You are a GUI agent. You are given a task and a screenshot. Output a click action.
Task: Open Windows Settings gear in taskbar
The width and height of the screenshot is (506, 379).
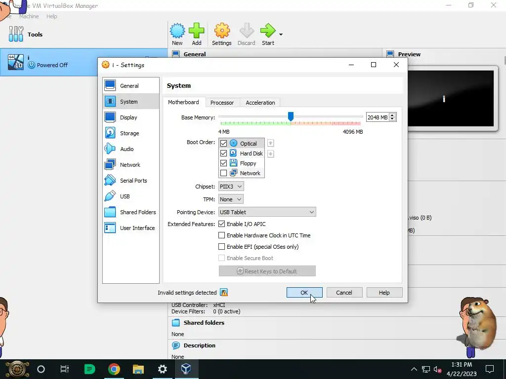pyautogui.click(x=162, y=369)
